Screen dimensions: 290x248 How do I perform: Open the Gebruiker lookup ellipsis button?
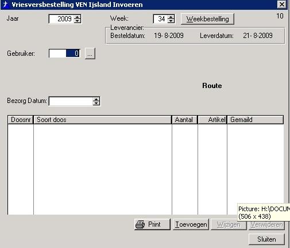coord(90,54)
